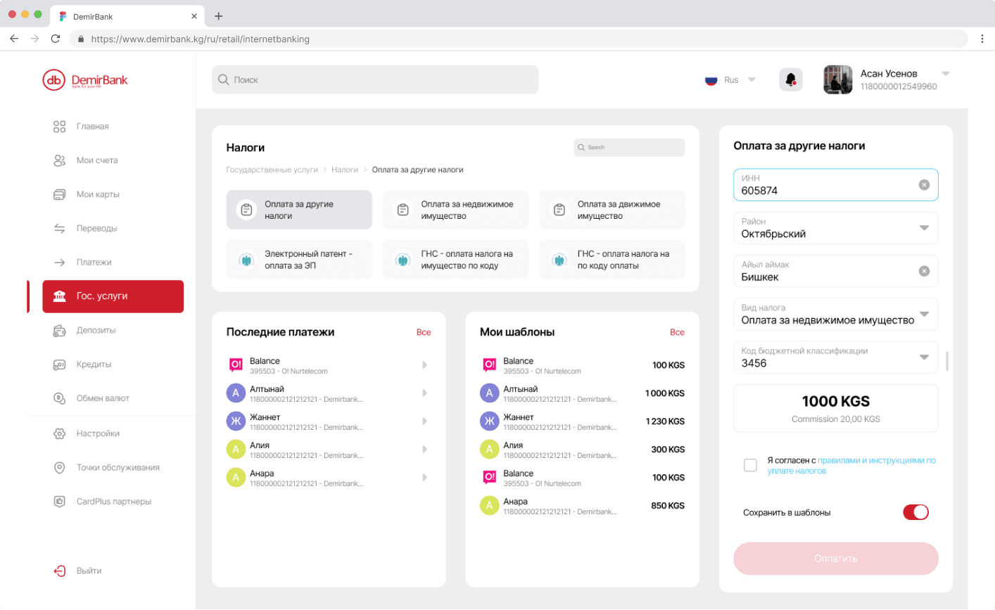Click the Поиск search field
This screenshot has width=995, height=610.
(x=375, y=80)
